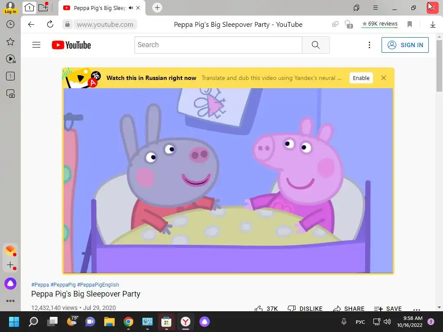Open the media player sidebar icon
443x332 pixels.
[x=10, y=59]
